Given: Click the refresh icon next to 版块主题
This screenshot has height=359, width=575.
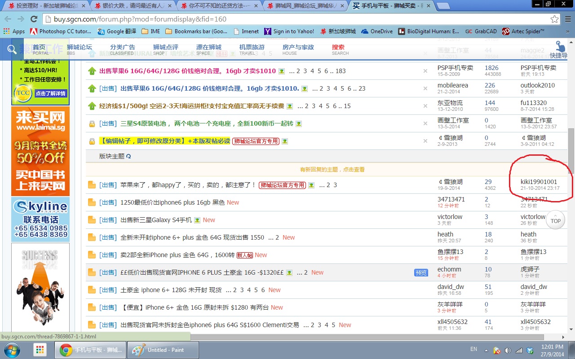Looking at the screenshot, I should click(128, 156).
